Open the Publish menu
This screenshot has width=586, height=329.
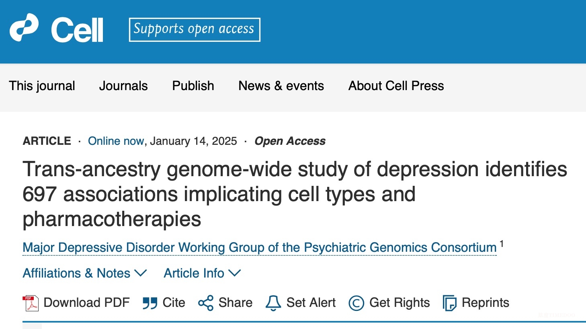click(193, 86)
